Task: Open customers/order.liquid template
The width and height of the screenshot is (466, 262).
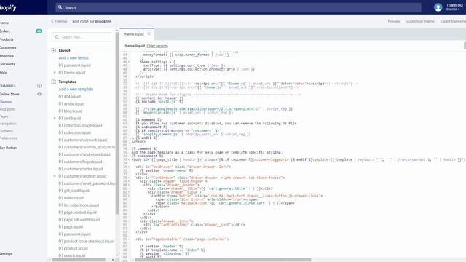Action: point(81,169)
